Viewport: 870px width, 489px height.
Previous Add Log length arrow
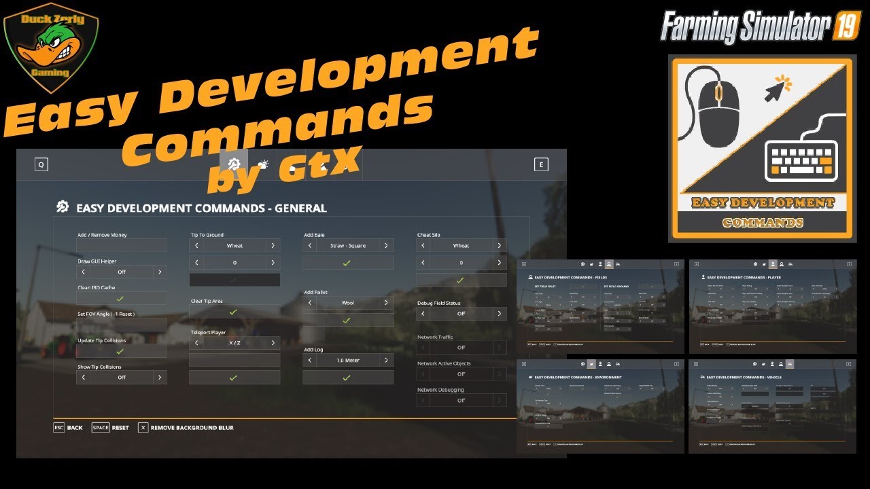click(x=310, y=360)
